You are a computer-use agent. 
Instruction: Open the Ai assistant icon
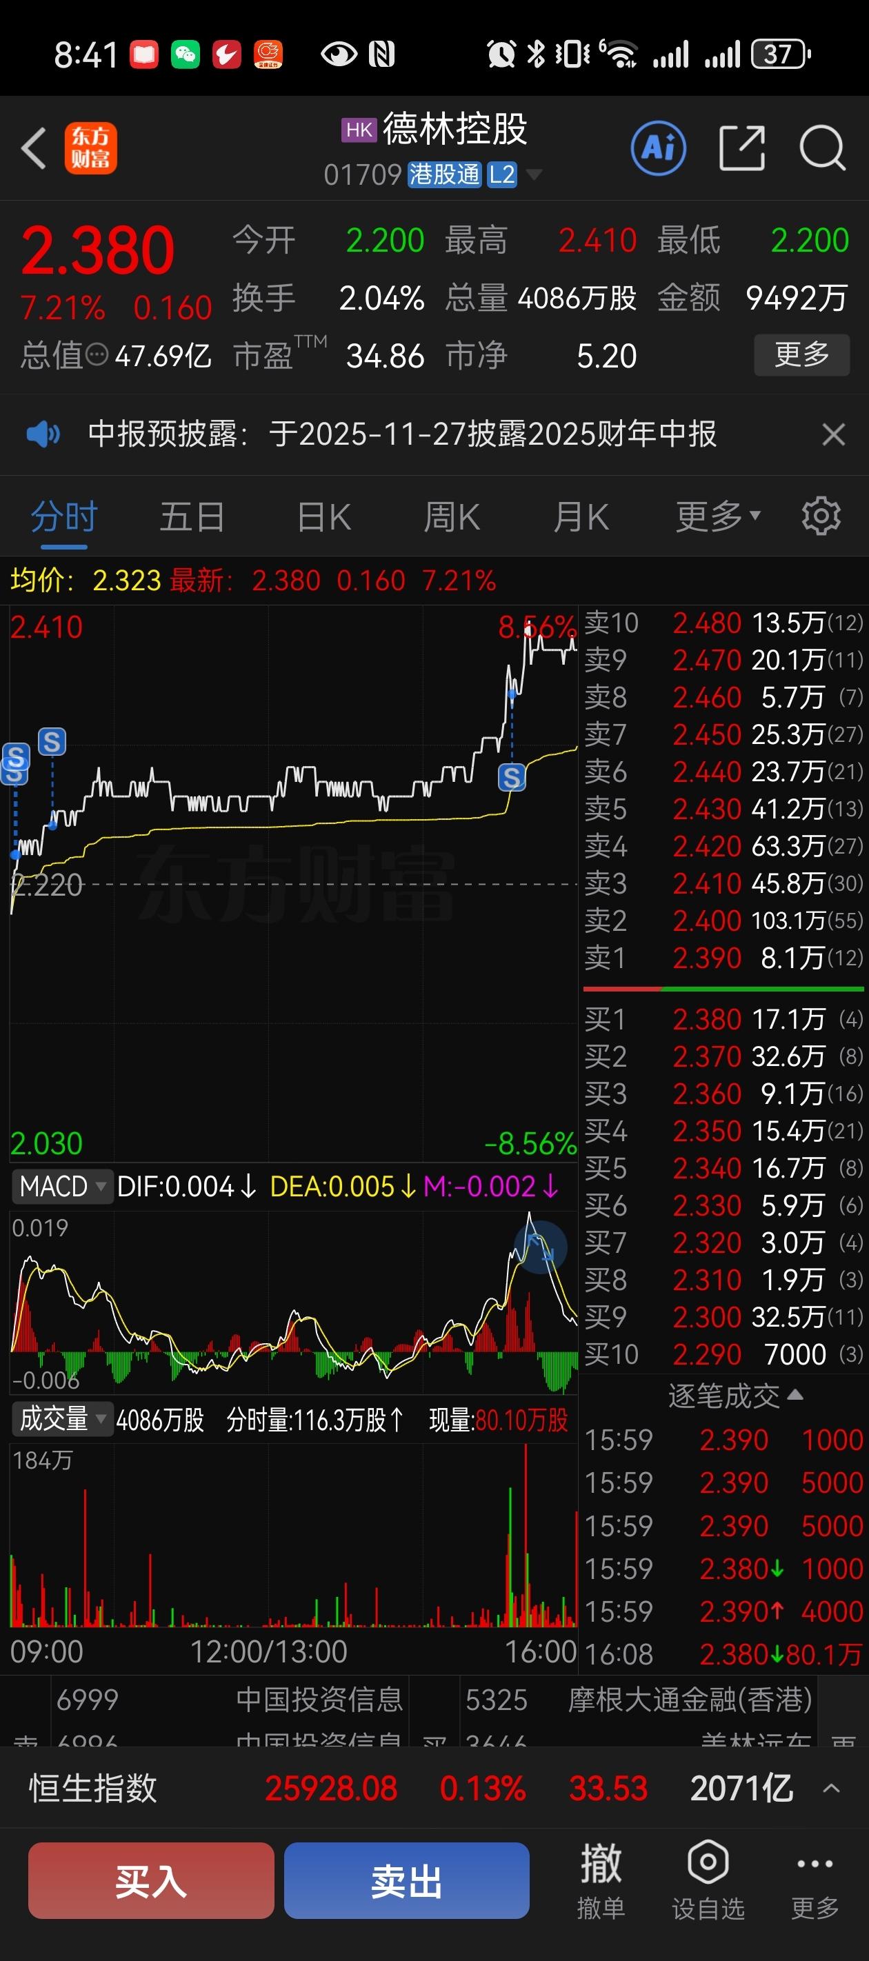pyautogui.click(x=658, y=148)
